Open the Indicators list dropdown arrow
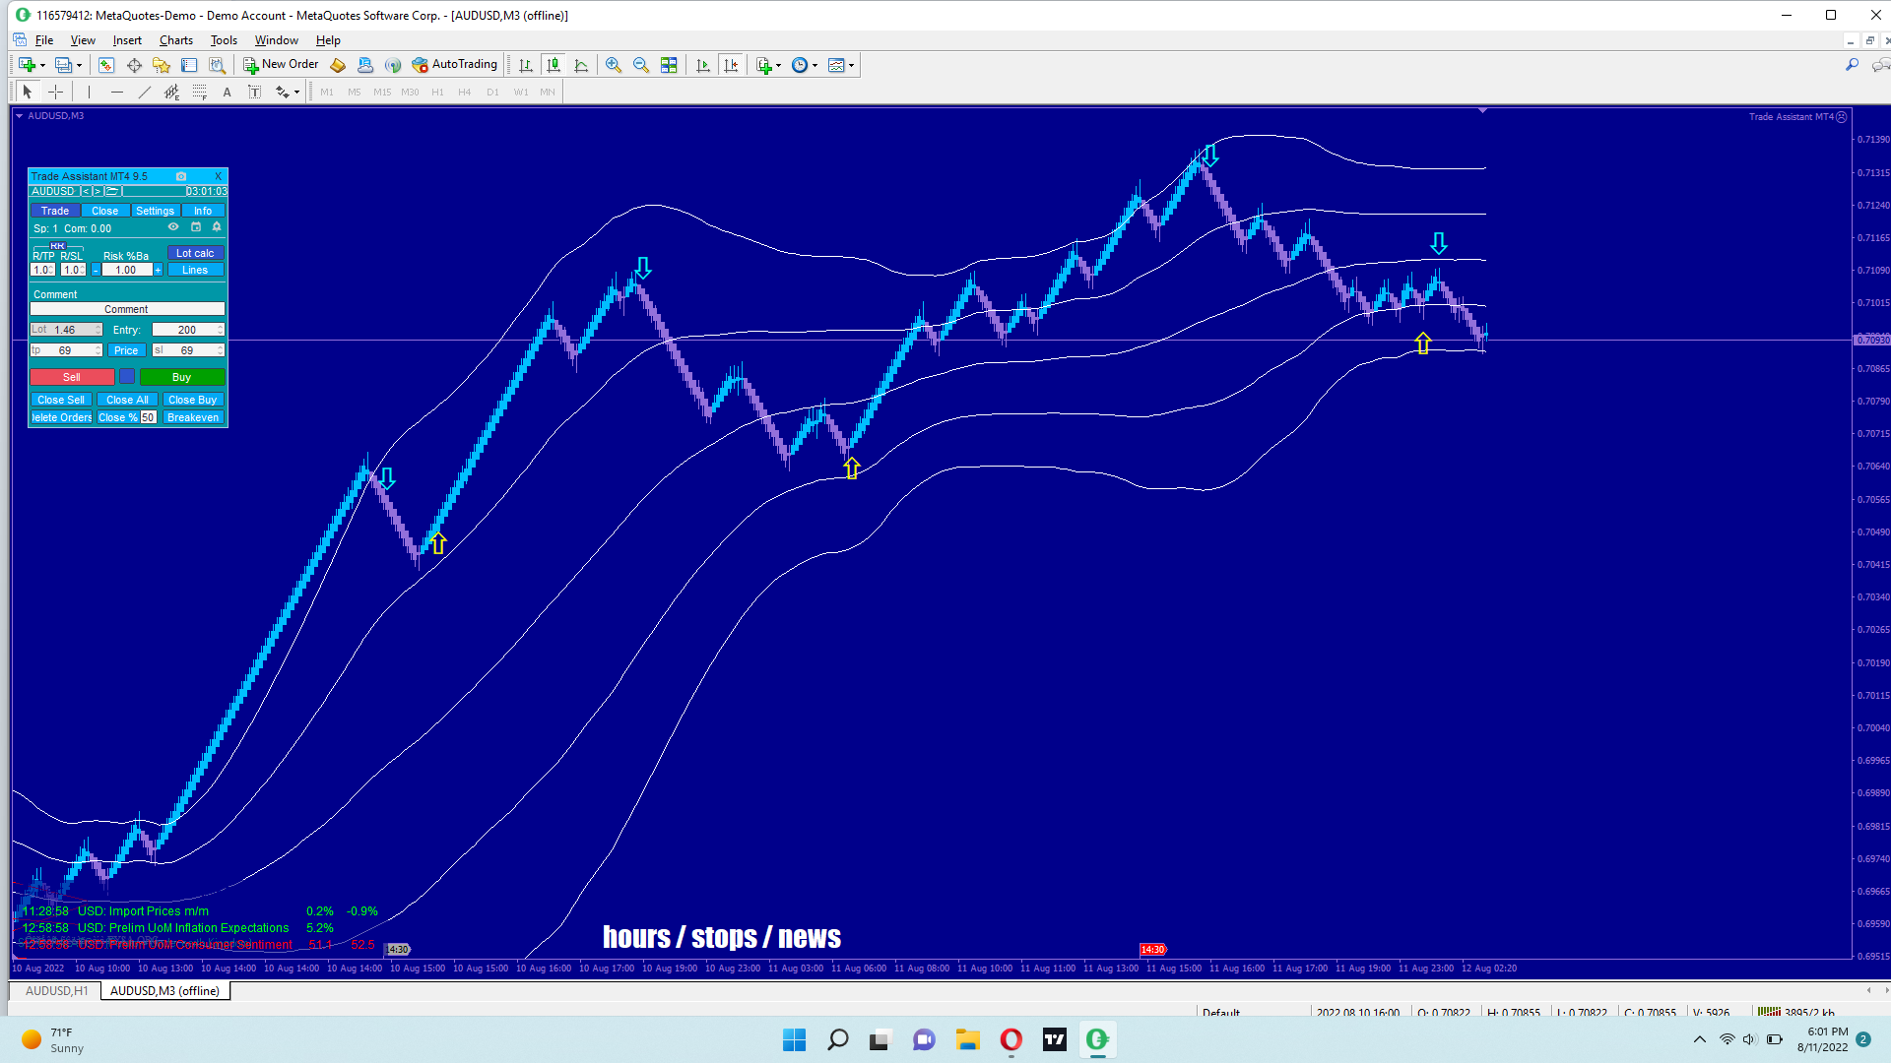The width and height of the screenshot is (1891, 1063). 779,66
